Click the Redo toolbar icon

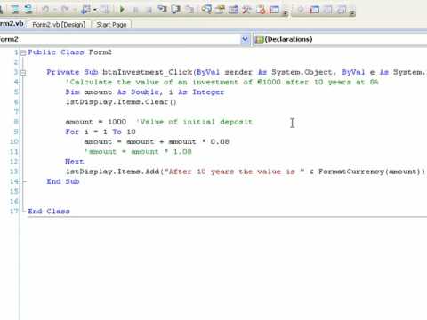tap(65, 10)
